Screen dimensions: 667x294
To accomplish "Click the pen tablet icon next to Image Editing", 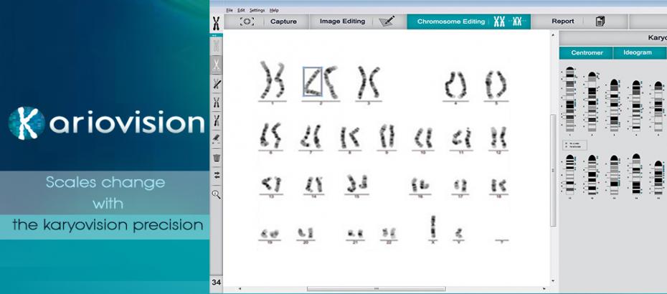I will 387,22.
